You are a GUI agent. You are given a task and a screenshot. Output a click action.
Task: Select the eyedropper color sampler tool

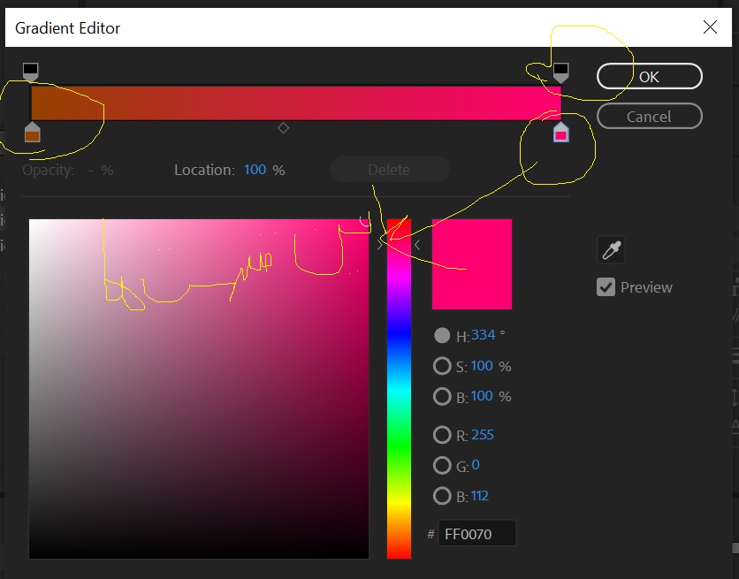tap(611, 251)
